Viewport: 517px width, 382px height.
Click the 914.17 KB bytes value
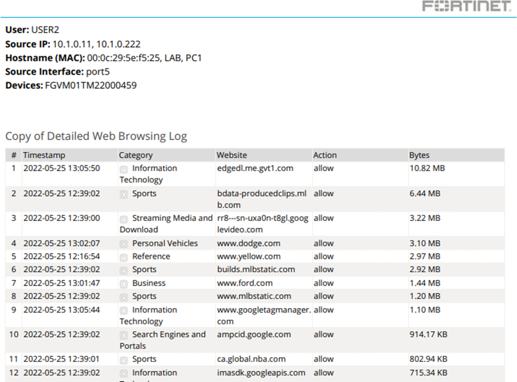coord(428,334)
